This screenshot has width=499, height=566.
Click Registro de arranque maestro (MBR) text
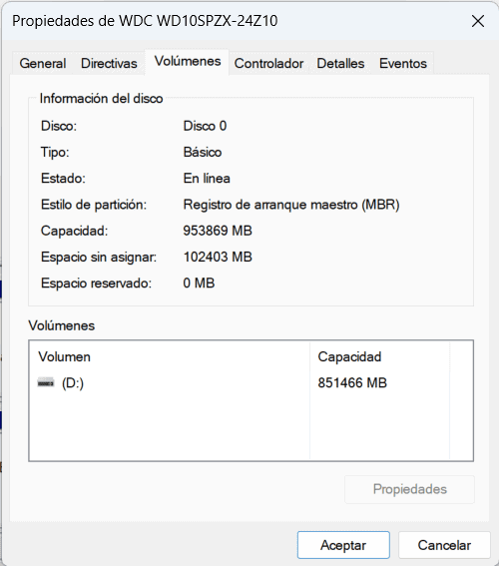[x=291, y=205]
